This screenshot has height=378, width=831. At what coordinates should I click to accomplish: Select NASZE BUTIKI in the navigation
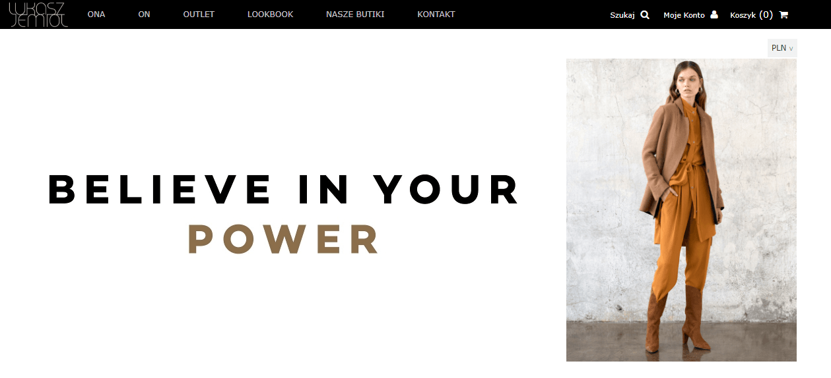355,14
